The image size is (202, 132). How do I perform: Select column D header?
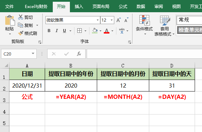coord(172,66)
